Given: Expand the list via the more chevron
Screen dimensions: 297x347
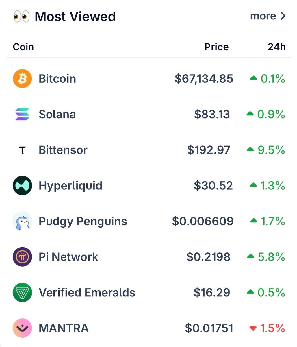Looking at the screenshot, I should pyautogui.click(x=283, y=16).
